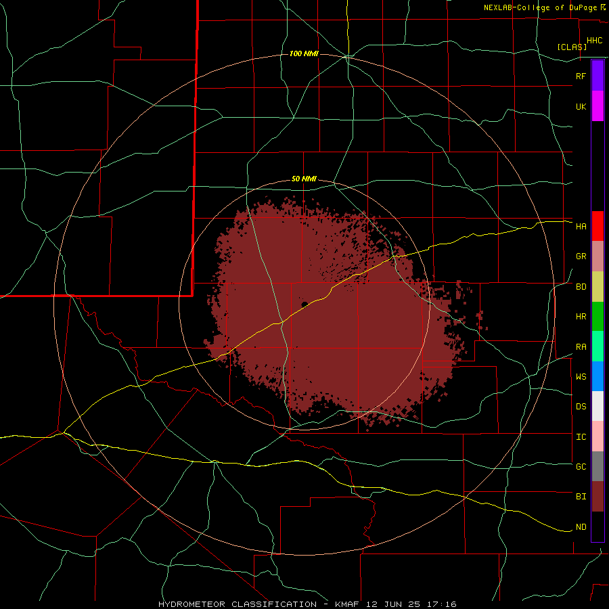Image resolution: width=609 pixels, height=609 pixels.
Task: Click the 100 NMI range ring label
Action: pyautogui.click(x=304, y=53)
